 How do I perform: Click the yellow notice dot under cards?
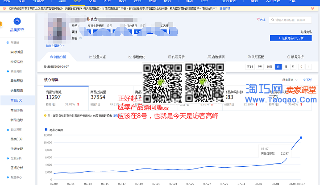coord(46,115)
